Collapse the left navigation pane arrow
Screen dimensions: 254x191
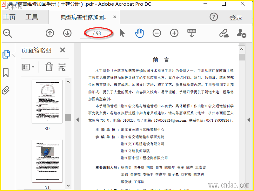(77, 120)
